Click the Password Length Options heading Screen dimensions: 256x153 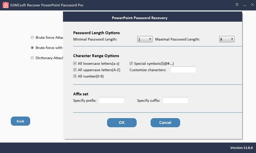coord(97,33)
